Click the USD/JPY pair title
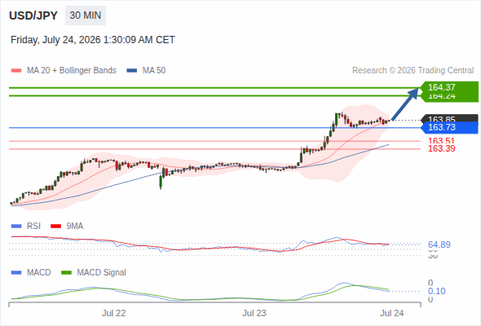The image size is (481, 326). tap(33, 15)
